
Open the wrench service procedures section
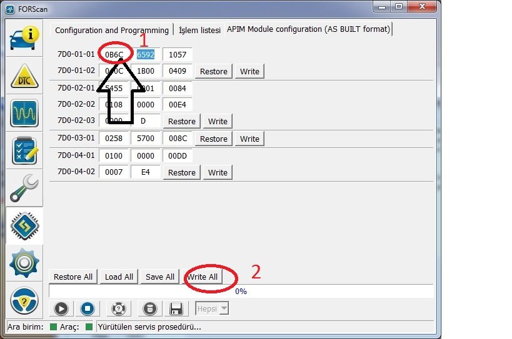(x=24, y=188)
